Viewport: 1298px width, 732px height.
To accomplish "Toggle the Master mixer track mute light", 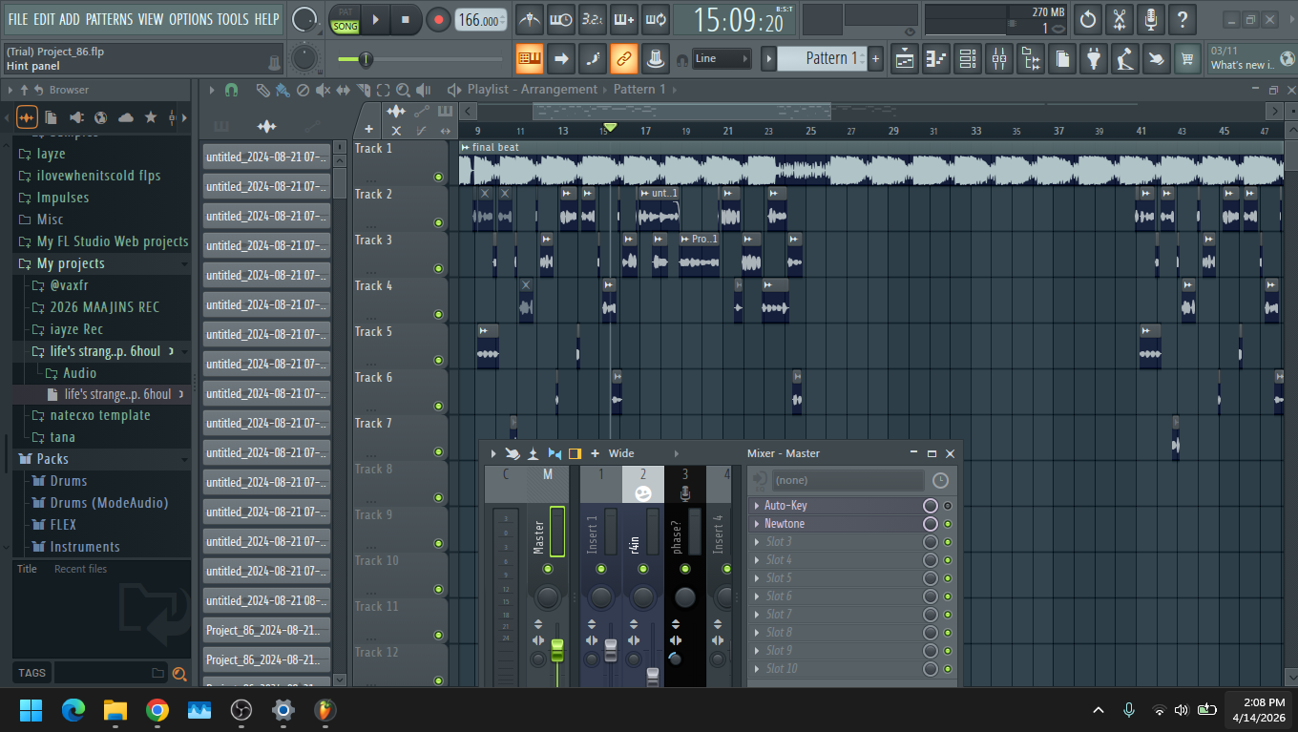I will pyautogui.click(x=547, y=570).
